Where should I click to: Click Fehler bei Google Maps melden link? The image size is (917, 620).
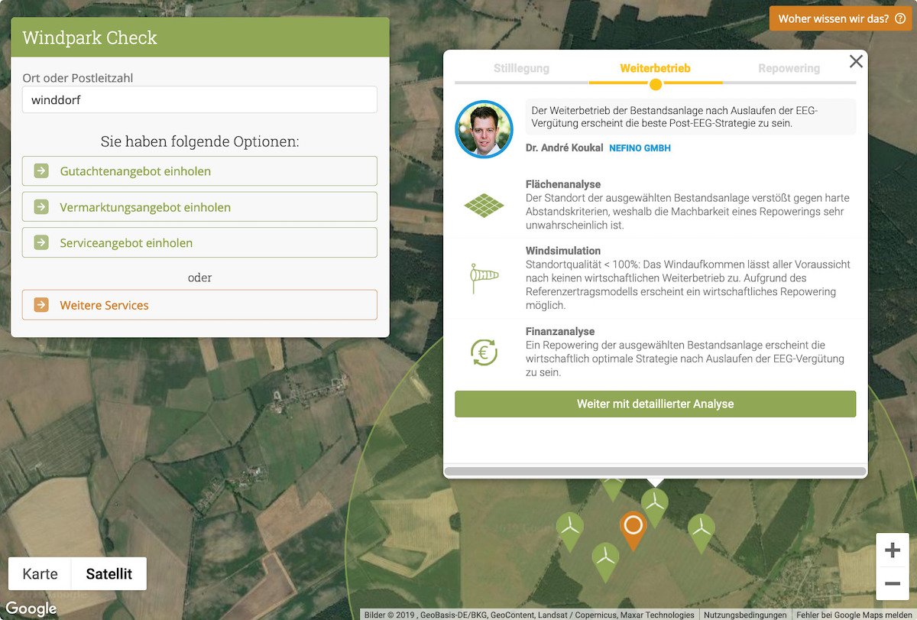pyautogui.click(x=854, y=615)
